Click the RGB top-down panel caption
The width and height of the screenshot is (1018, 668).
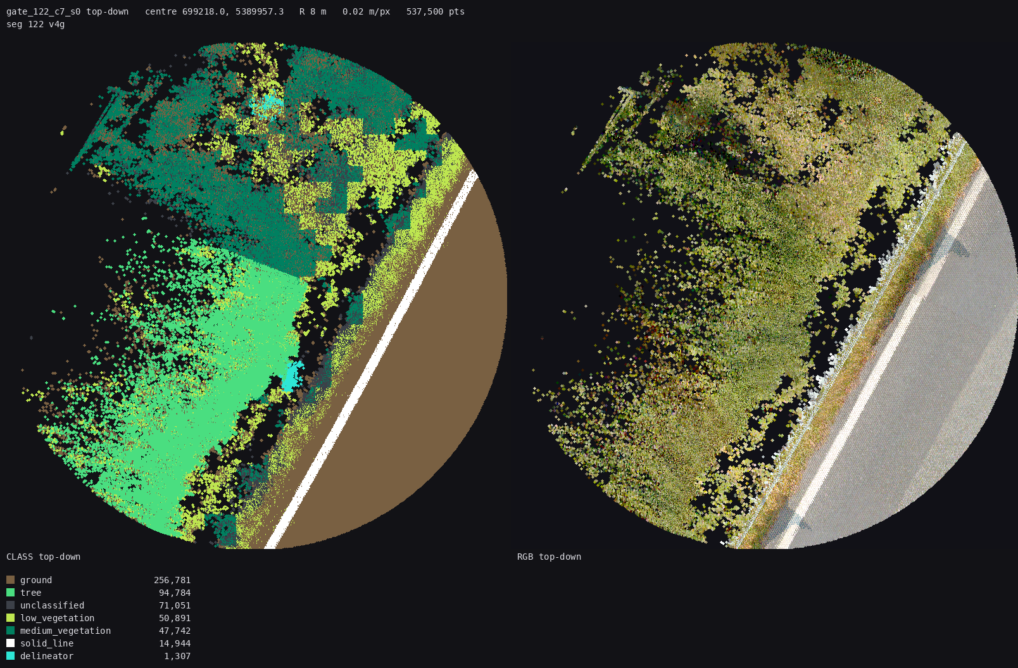coord(549,557)
